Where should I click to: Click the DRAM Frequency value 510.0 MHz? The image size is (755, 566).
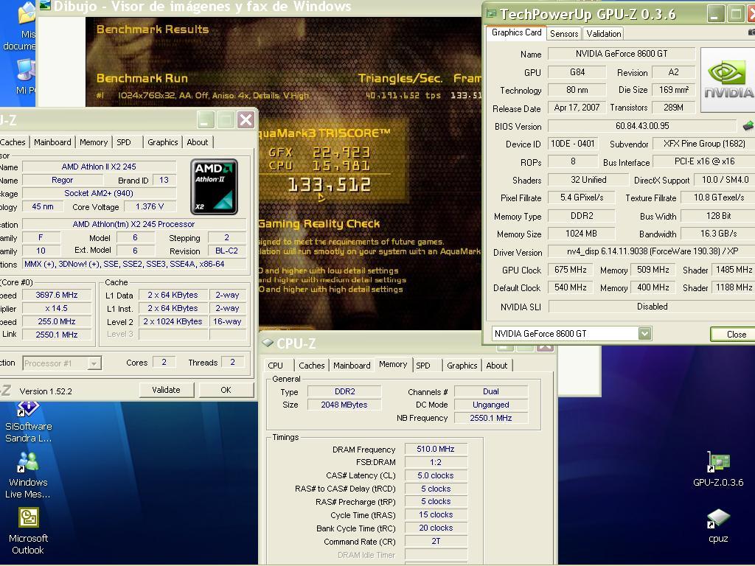(x=436, y=449)
